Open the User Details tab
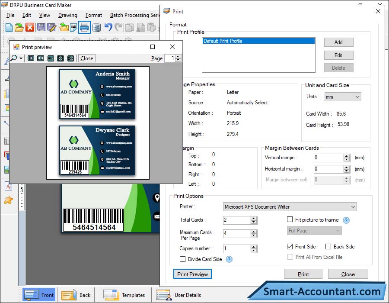Viewport: 389px width, 303px height. coord(179,295)
